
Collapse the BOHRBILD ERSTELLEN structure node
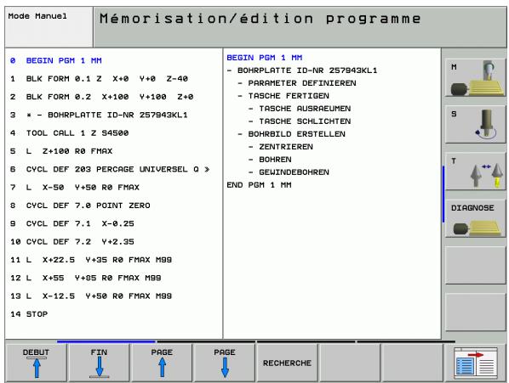(240, 134)
